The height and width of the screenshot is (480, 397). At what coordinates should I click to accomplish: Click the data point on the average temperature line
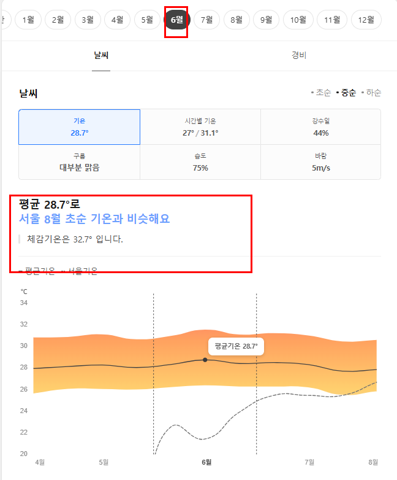click(205, 360)
